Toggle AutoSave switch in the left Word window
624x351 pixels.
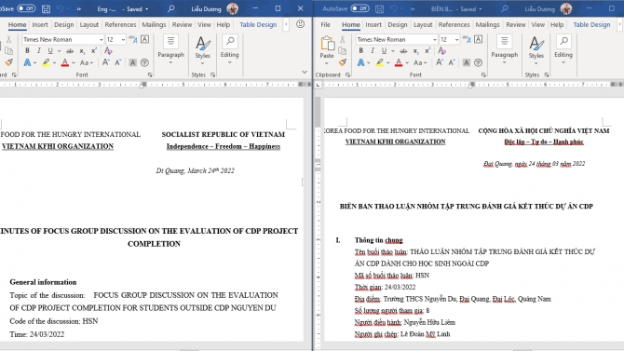tap(26, 8)
